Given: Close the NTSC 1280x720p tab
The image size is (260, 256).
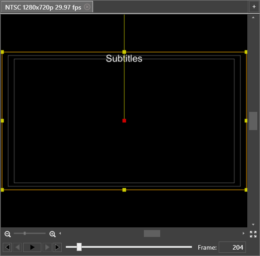Looking at the screenshot, I should (87, 7).
